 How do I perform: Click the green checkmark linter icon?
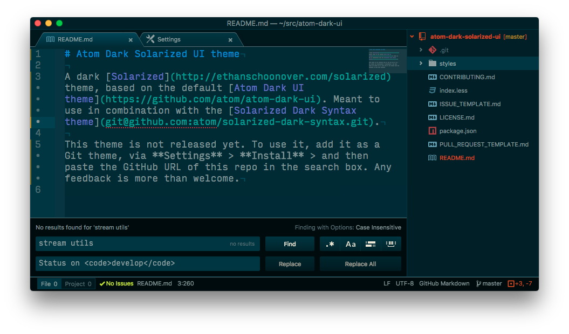[x=102, y=283]
